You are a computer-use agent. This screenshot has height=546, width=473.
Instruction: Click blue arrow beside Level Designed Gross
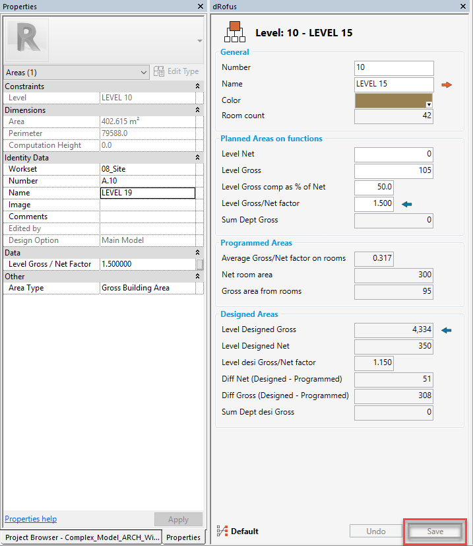pos(446,330)
